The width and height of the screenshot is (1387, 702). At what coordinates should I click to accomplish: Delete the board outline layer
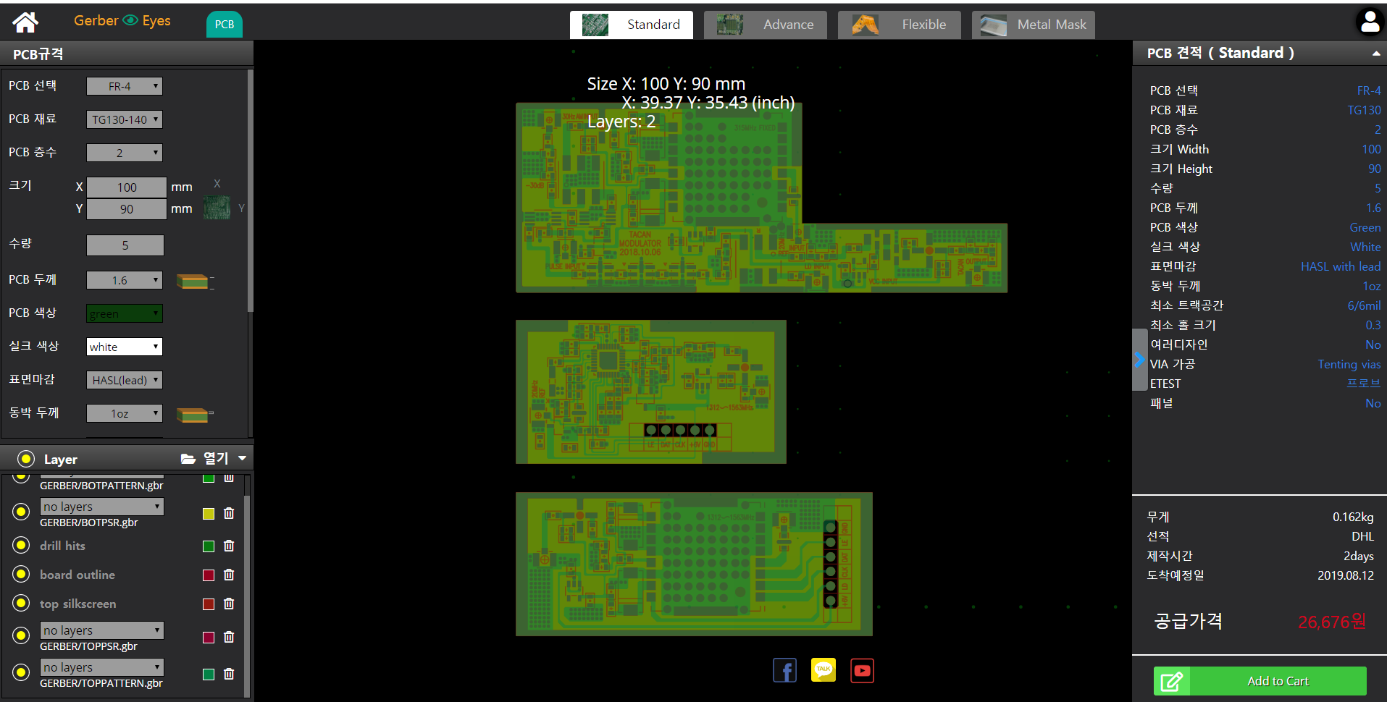tap(229, 575)
